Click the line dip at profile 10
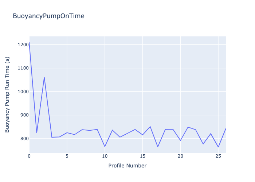Image resolution: width=255 pixels, height=182 pixels. coord(105,147)
